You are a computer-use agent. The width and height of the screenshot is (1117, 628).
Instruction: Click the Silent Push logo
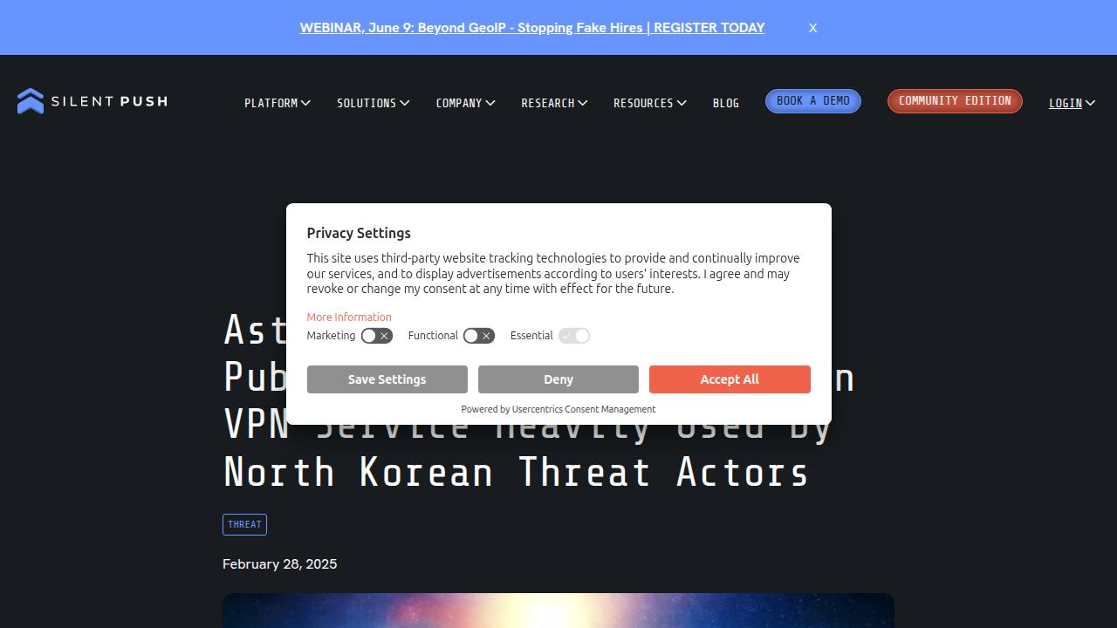(x=92, y=101)
